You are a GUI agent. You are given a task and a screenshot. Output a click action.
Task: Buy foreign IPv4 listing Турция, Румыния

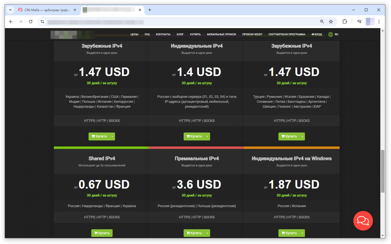click(289, 136)
